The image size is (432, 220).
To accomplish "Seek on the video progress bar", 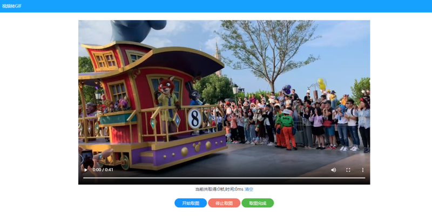I will [224, 178].
